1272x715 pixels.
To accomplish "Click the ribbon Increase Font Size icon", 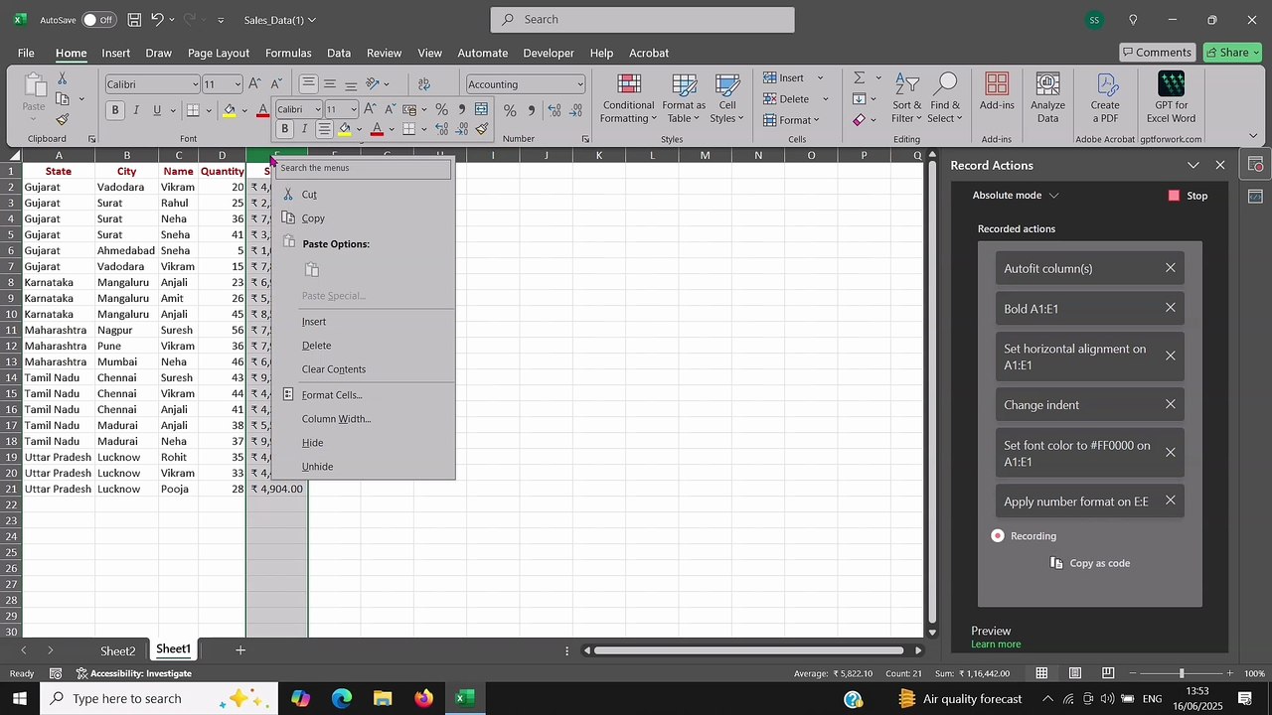I will pos(255,84).
